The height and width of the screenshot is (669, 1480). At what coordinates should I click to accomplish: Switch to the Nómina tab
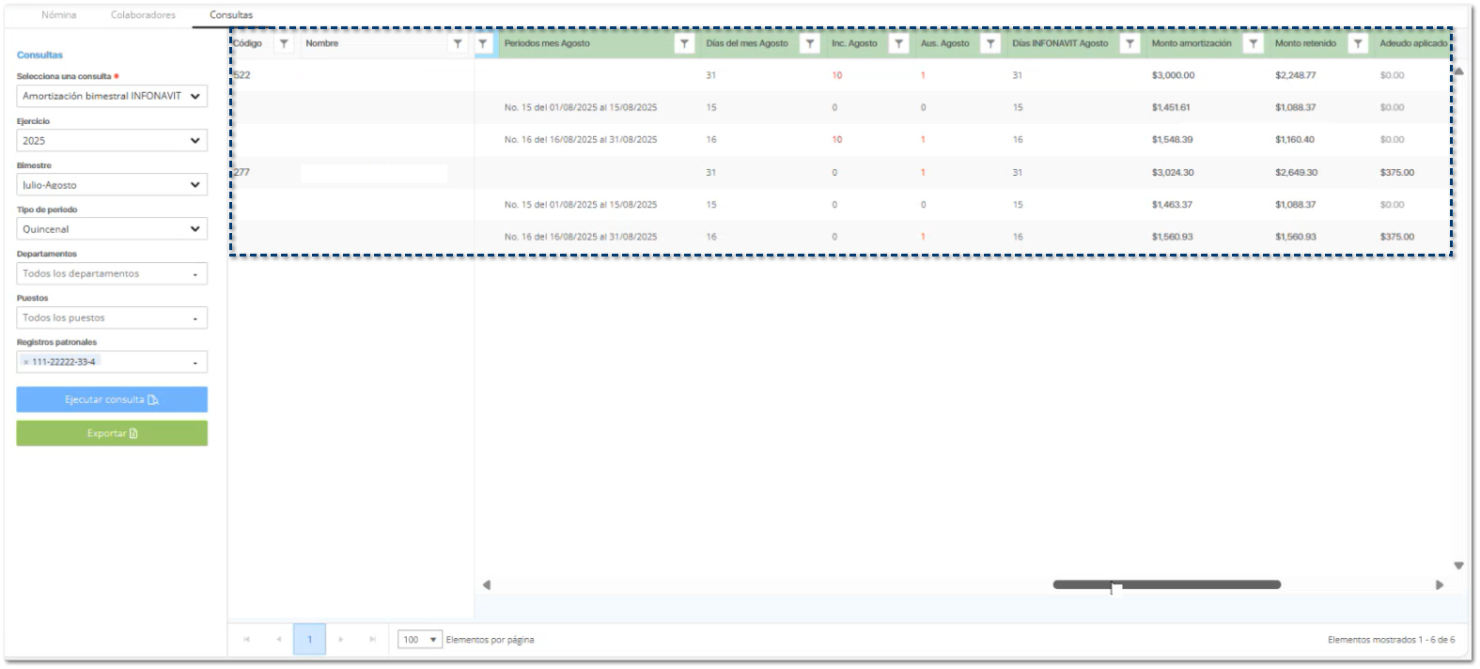[59, 15]
